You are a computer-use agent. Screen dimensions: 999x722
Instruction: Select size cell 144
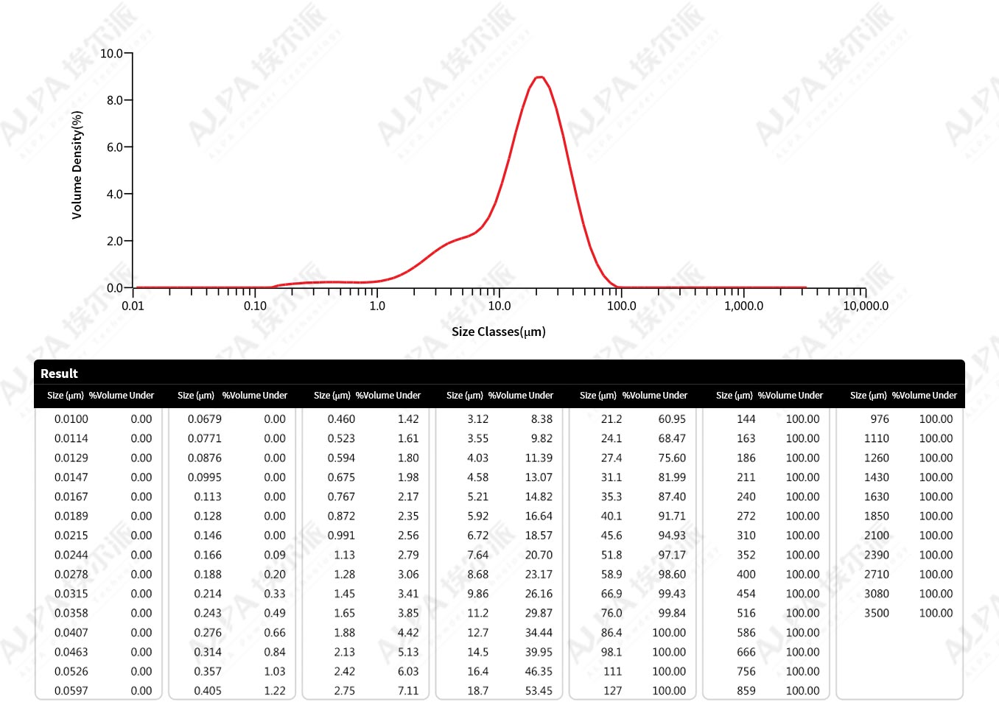[x=746, y=419]
